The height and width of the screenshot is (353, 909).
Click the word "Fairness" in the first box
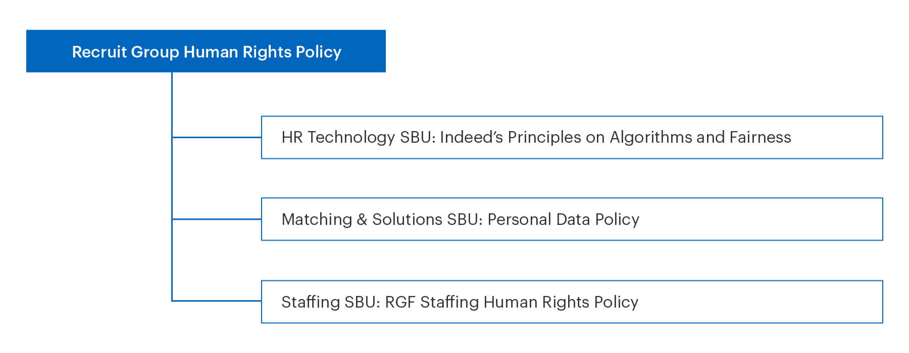pos(760,137)
